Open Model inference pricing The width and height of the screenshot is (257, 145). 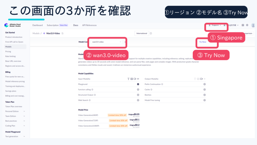click(15, 81)
